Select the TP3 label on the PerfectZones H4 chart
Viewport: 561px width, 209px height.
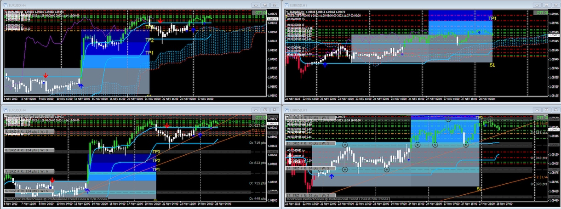156,152
